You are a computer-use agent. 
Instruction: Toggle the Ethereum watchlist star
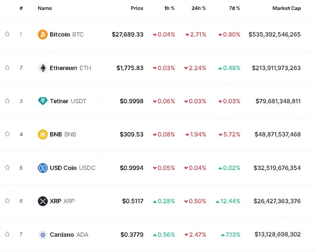click(x=7, y=68)
